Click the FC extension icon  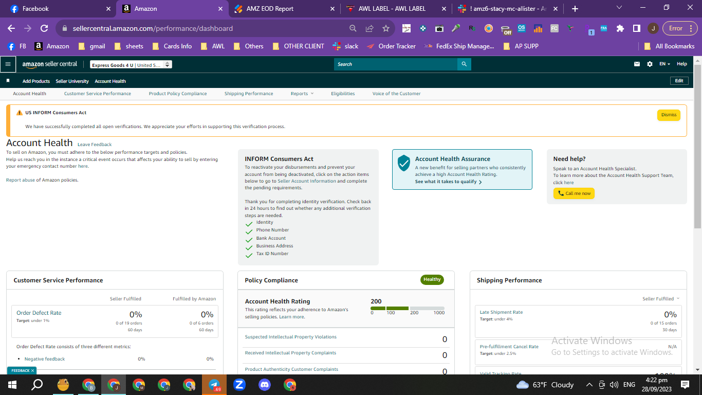555,29
